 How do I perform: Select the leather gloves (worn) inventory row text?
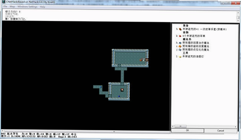(204, 29)
